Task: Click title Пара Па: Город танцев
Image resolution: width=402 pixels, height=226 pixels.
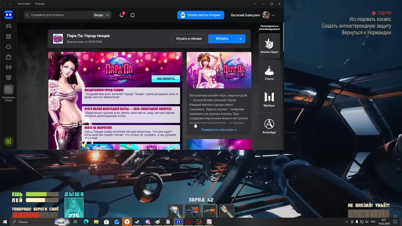Action: point(88,36)
